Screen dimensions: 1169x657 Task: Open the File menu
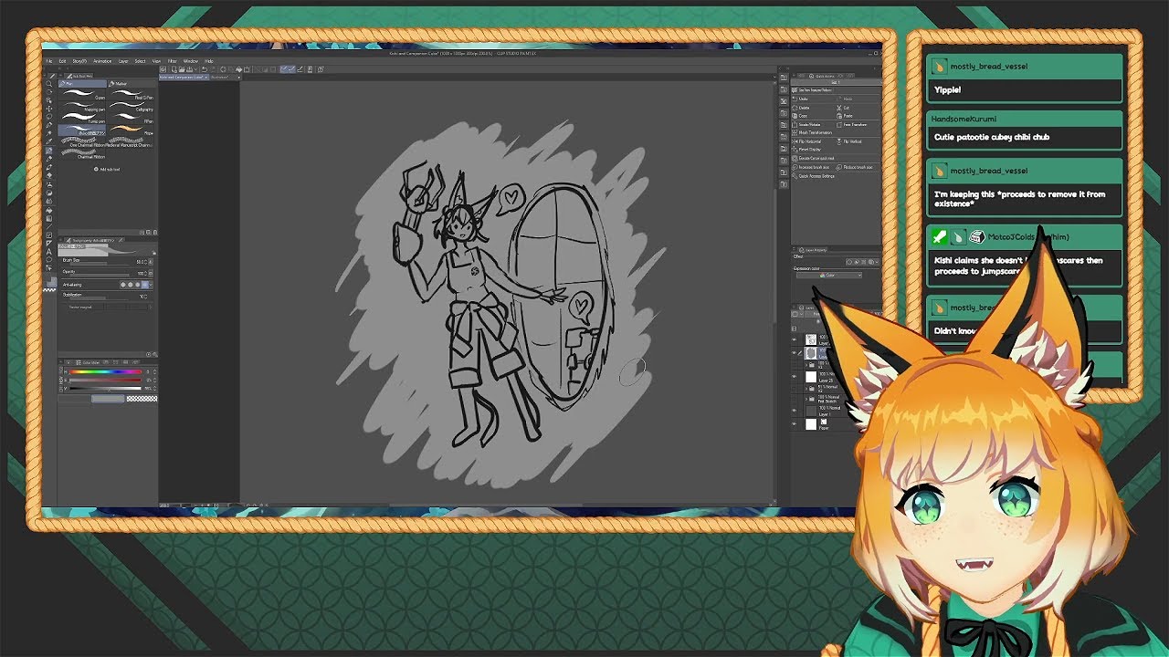coord(49,61)
